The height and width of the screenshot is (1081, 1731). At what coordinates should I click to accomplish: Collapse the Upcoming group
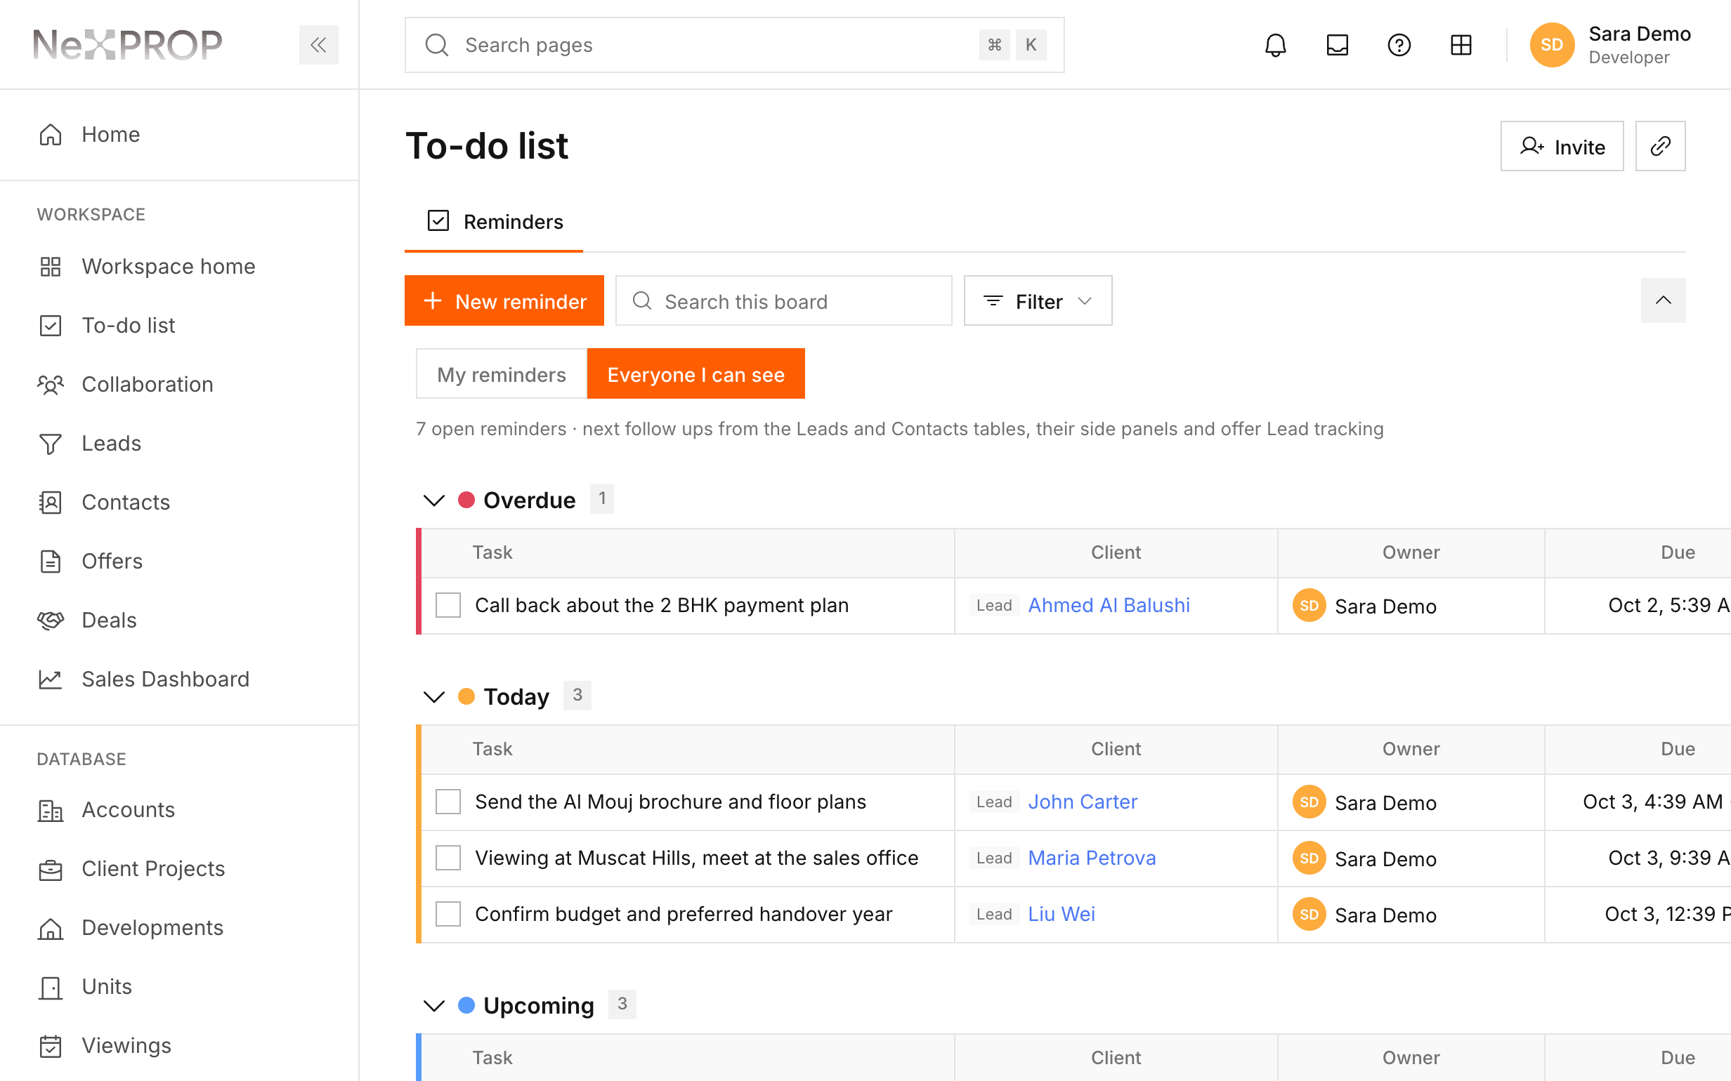[x=434, y=1005]
